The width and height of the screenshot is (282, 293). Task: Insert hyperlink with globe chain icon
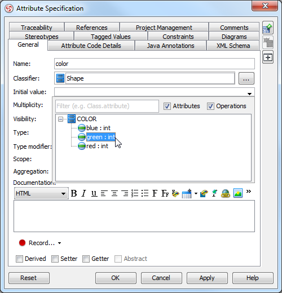[x=226, y=193]
